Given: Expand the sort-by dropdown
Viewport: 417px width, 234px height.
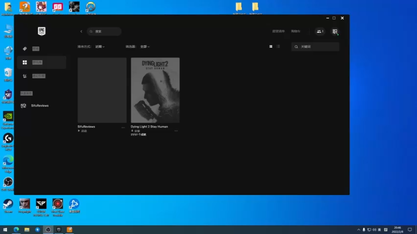Looking at the screenshot, I should click(x=100, y=47).
